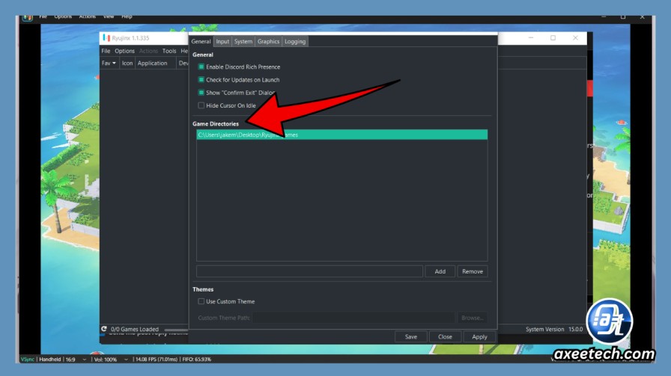Screen dimensions: 671x376
Task: Uncheck Check for Updates on Launch
Action: (201, 79)
